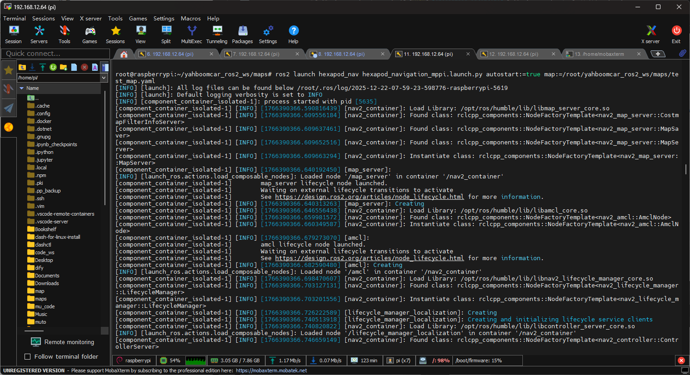This screenshot has width=690, height=375.
Task: Open the sidebar Sftp orange globe tab
Action: click(8, 127)
